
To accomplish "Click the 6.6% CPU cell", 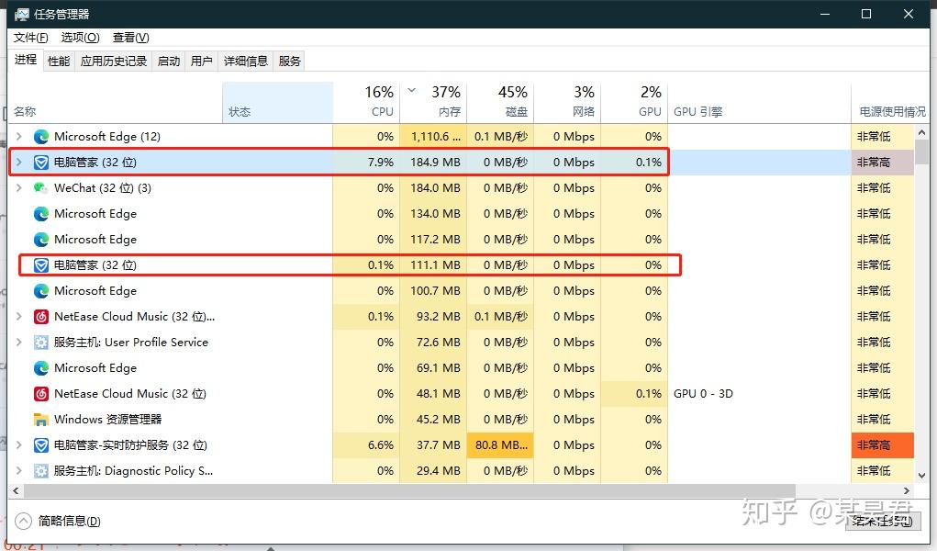I will (366, 445).
